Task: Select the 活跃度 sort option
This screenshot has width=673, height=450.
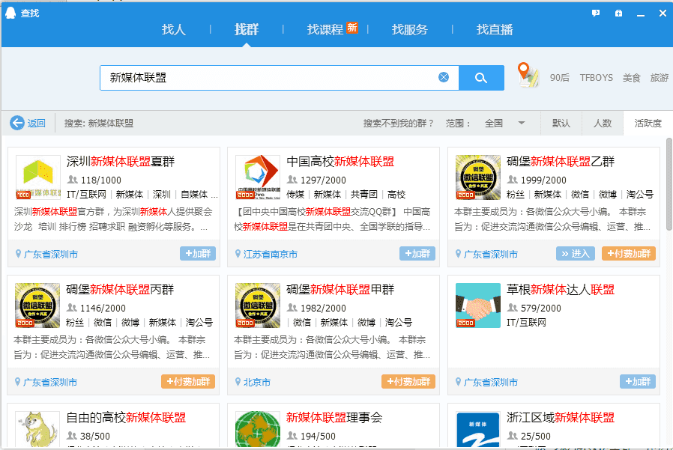Action: (x=648, y=124)
